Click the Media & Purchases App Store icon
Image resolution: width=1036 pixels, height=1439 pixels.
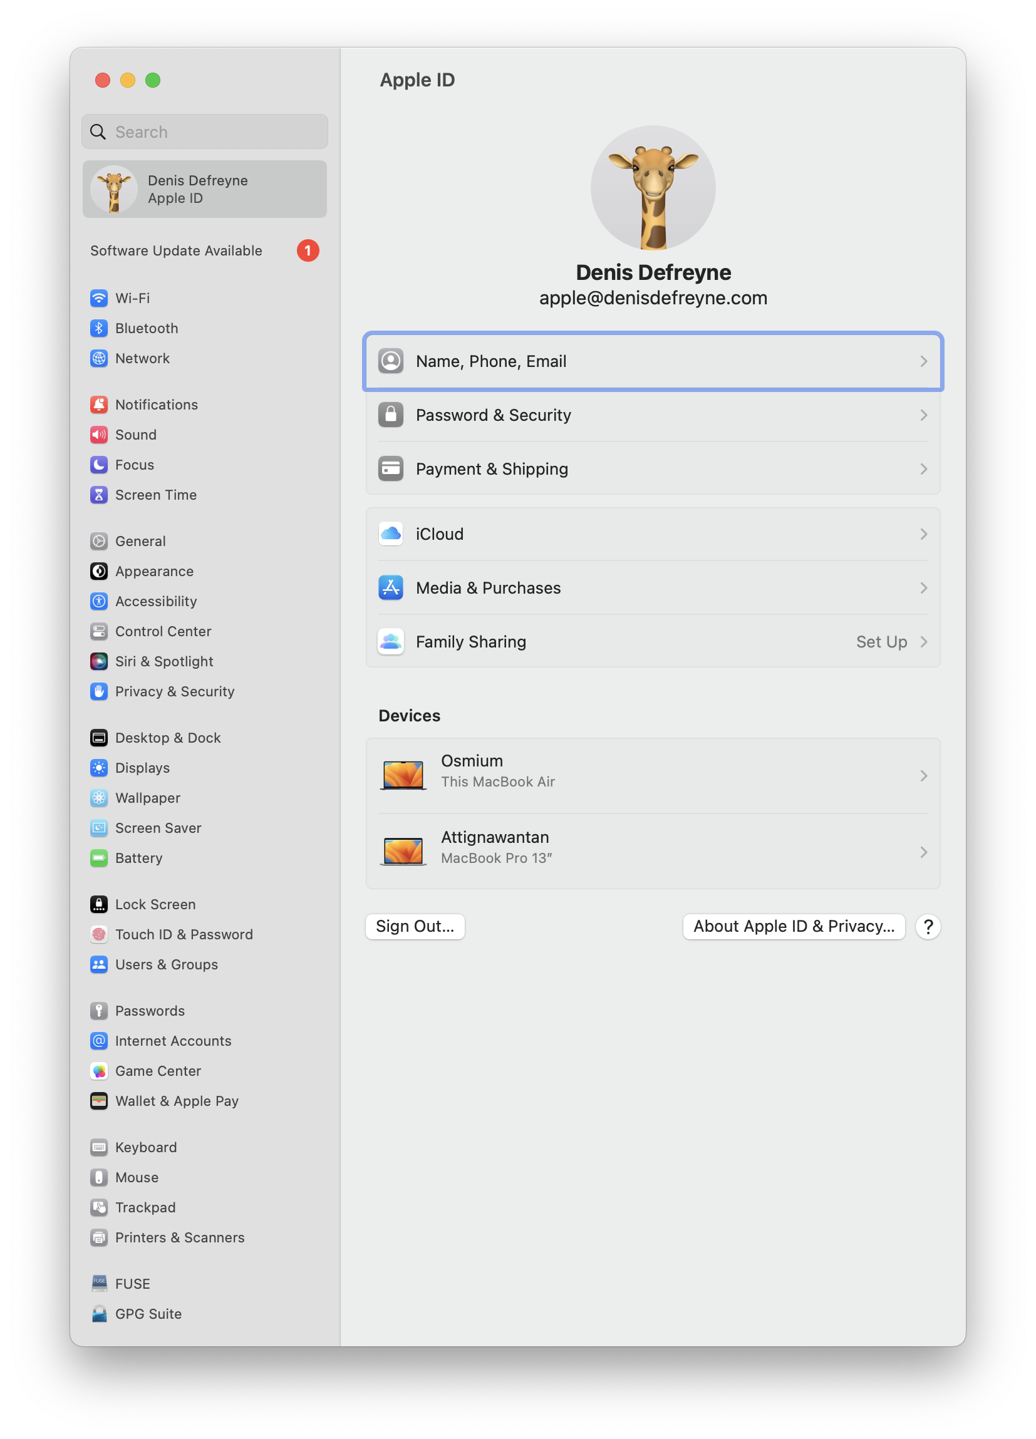[x=391, y=588]
